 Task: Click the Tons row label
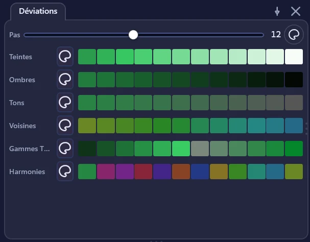click(x=17, y=103)
